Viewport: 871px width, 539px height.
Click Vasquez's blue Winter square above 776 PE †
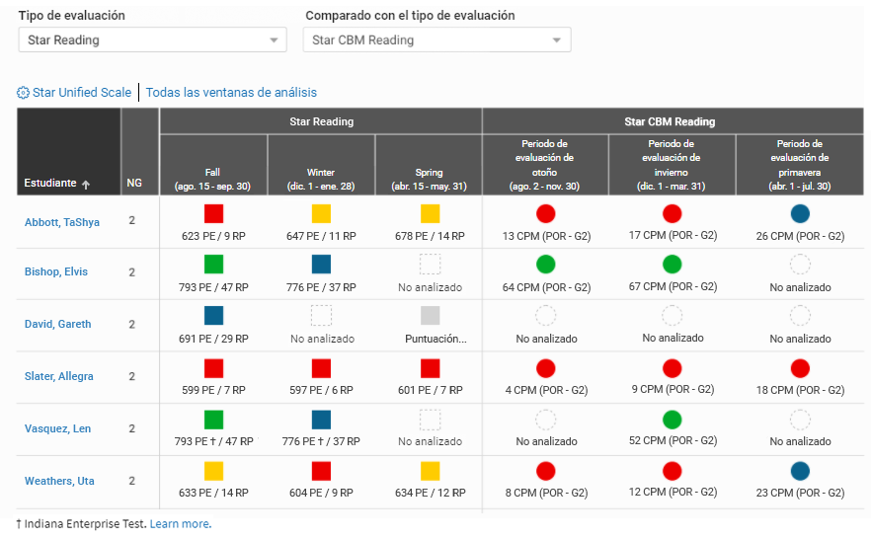(x=321, y=420)
